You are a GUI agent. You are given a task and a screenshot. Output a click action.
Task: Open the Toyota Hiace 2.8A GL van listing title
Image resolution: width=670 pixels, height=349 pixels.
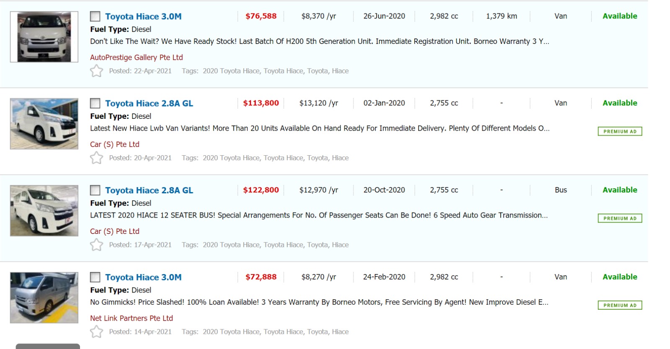pos(149,103)
